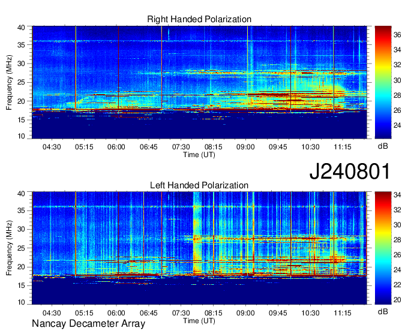Viewport: 408px width, 331px height.
Task: Click 22 dB tick on Left Handed color bar
Action: (x=397, y=285)
